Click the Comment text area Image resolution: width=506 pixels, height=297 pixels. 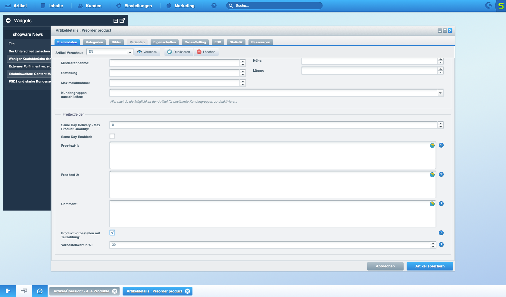pos(273,214)
